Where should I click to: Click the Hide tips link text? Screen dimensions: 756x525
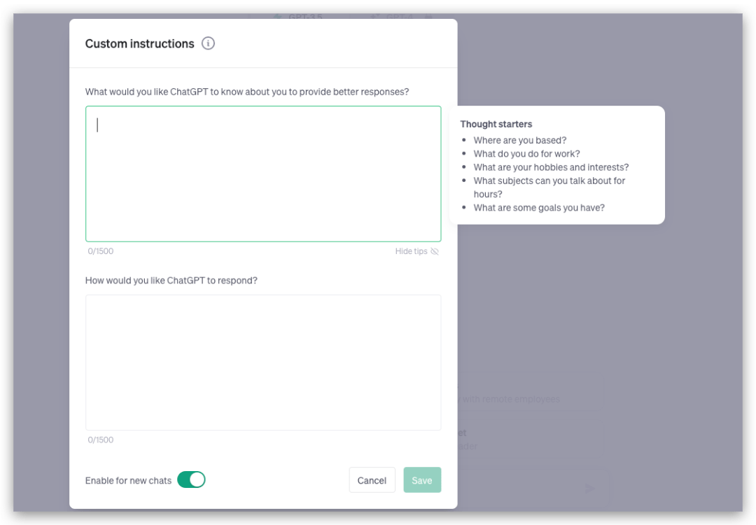click(411, 251)
